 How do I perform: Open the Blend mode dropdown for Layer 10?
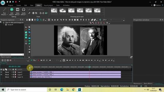tap(11, 77)
